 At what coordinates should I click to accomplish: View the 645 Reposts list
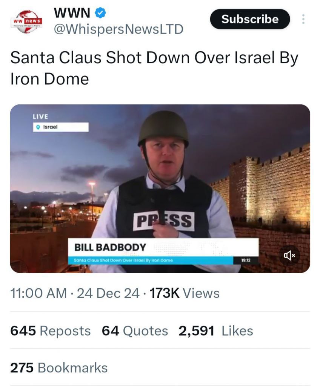pos(51,331)
